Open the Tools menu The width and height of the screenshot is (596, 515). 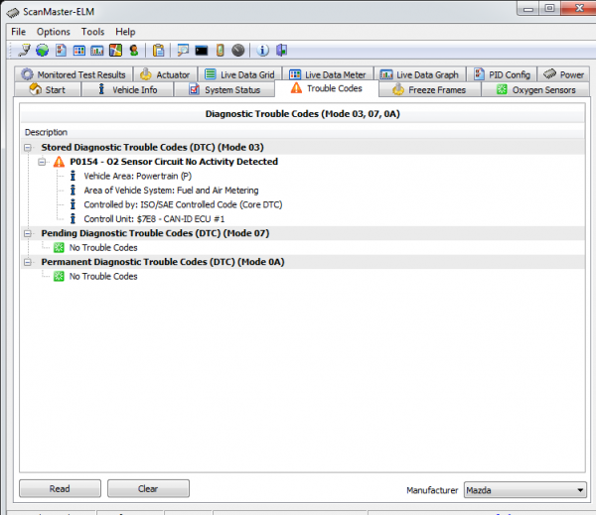click(x=92, y=32)
